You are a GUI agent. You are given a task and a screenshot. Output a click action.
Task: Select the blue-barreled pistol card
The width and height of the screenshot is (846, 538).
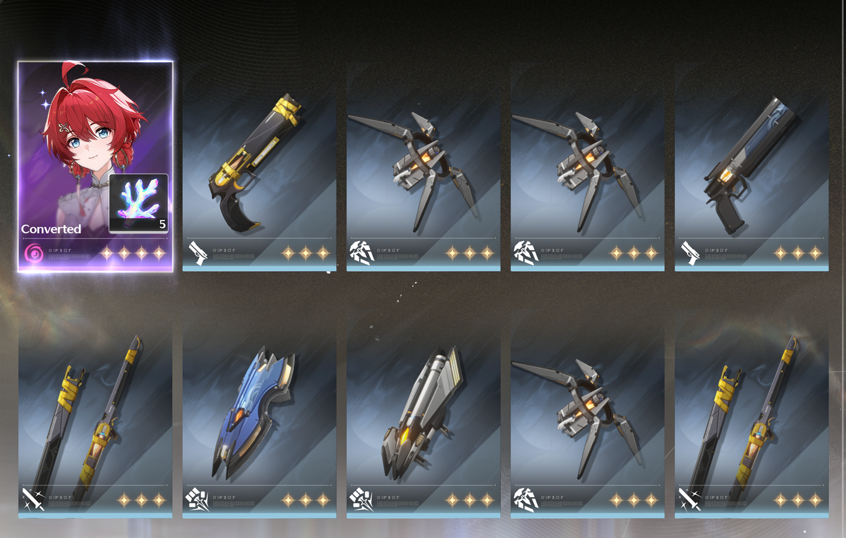[751, 167]
